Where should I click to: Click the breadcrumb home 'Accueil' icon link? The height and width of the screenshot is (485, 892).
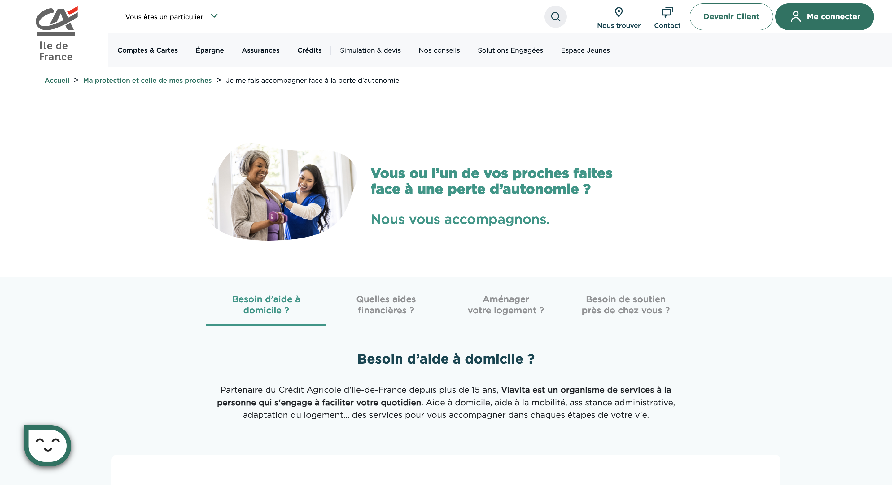click(57, 80)
